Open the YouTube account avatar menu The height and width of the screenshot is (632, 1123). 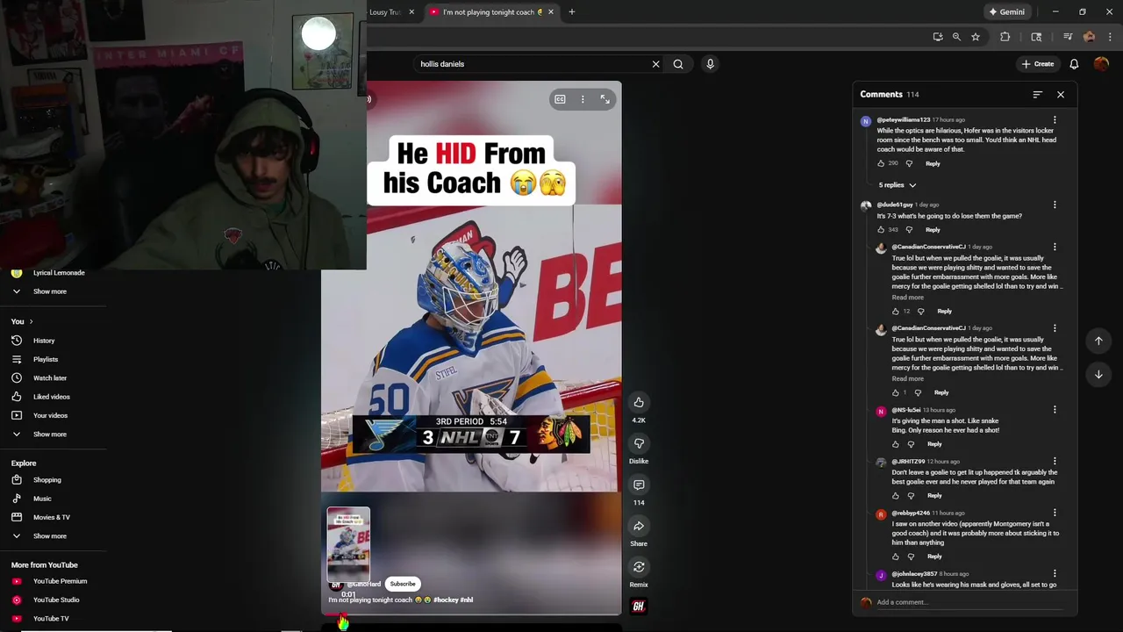1101,64
